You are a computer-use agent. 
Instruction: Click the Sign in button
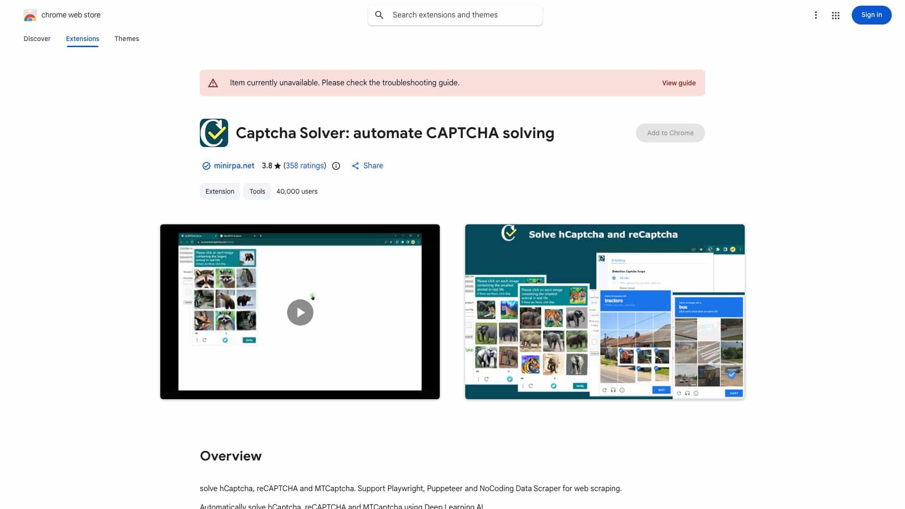coord(872,15)
